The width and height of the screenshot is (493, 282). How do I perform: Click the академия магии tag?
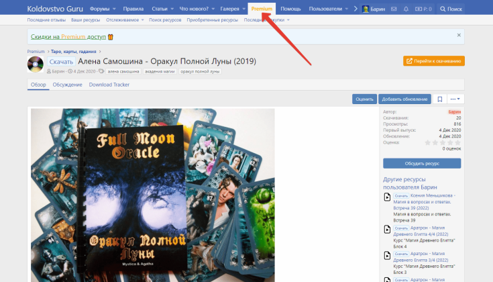pos(160,71)
